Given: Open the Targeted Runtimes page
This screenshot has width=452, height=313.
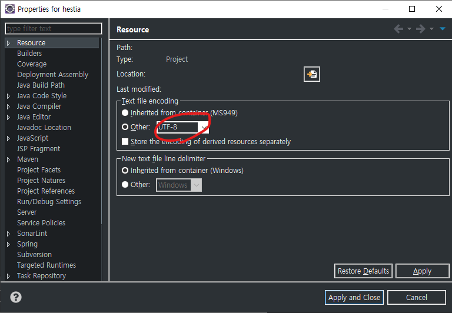Looking at the screenshot, I should (x=46, y=265).
